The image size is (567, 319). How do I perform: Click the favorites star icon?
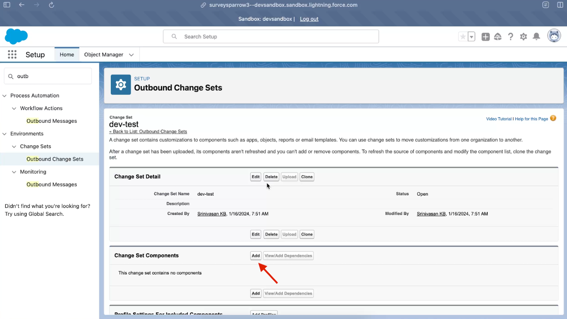tap(463, 37)
